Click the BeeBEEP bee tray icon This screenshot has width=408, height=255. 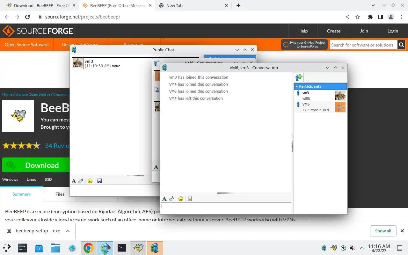pos(334,248)
